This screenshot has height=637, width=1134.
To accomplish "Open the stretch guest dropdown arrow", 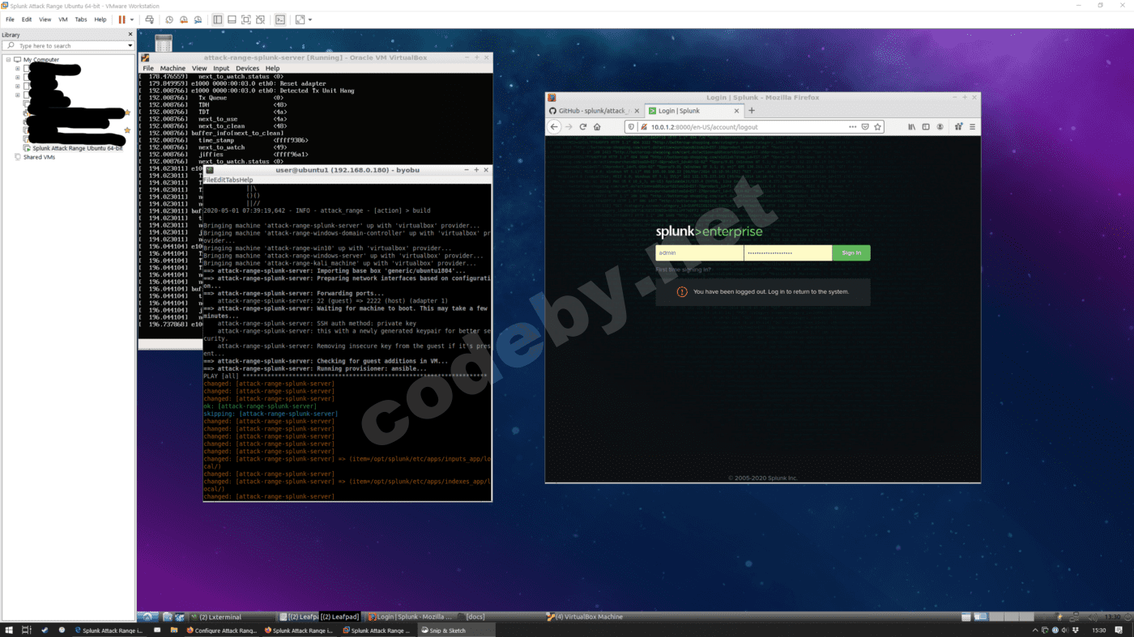I will 309,19.
